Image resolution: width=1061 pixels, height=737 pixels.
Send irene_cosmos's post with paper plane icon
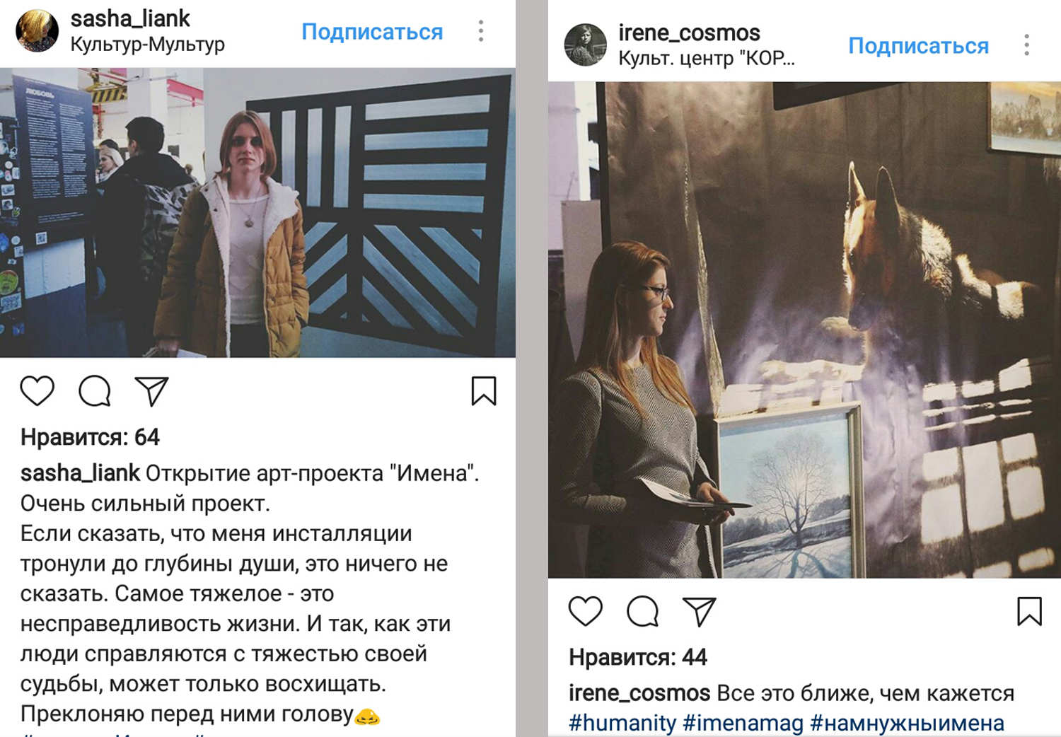(x=699, y=611)
